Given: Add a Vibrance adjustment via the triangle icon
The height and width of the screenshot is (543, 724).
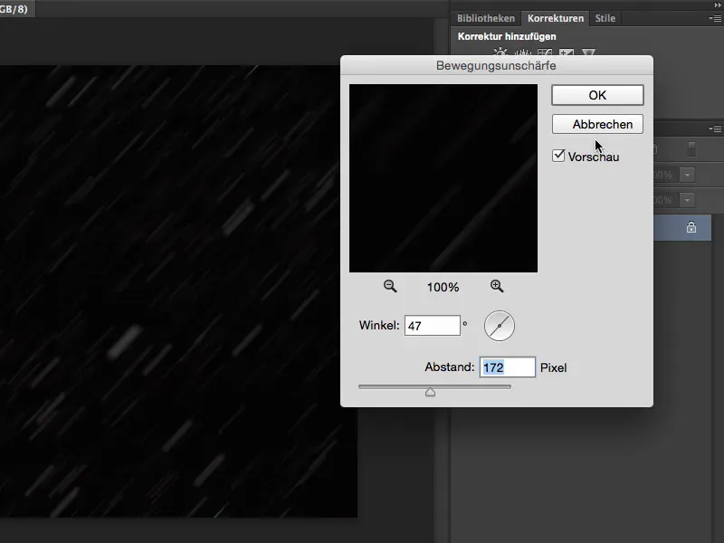Looking at the screenshot, I should point(588,52).
